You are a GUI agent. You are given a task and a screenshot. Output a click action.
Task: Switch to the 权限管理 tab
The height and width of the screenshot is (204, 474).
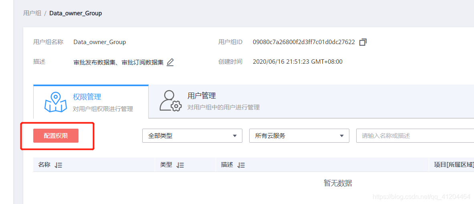point(91,102)
